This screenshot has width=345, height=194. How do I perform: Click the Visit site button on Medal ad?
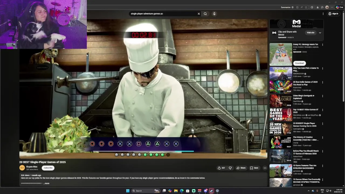(310, 33)
